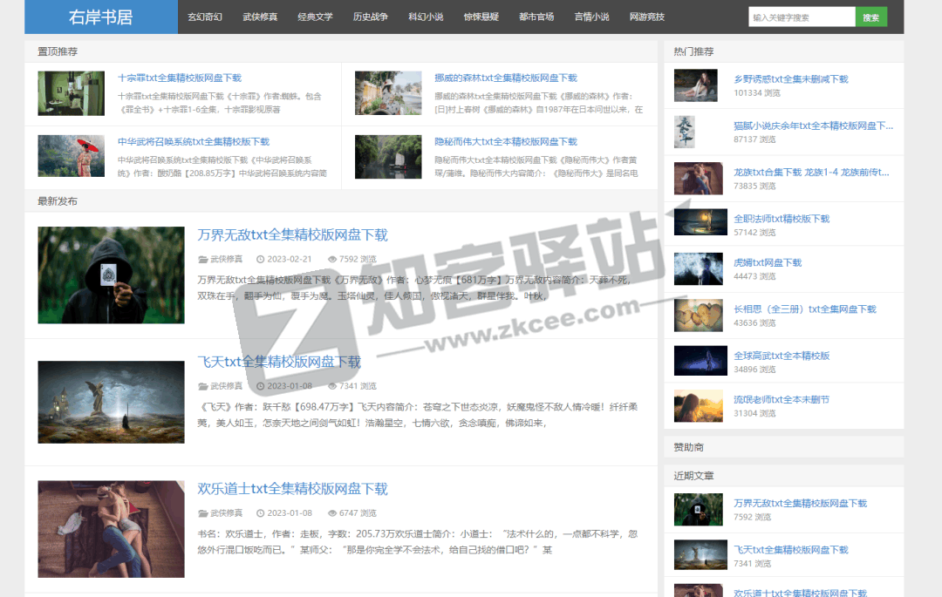The image size is (942, 597).
Task: Click the search keyword input field
Action: 801,17
